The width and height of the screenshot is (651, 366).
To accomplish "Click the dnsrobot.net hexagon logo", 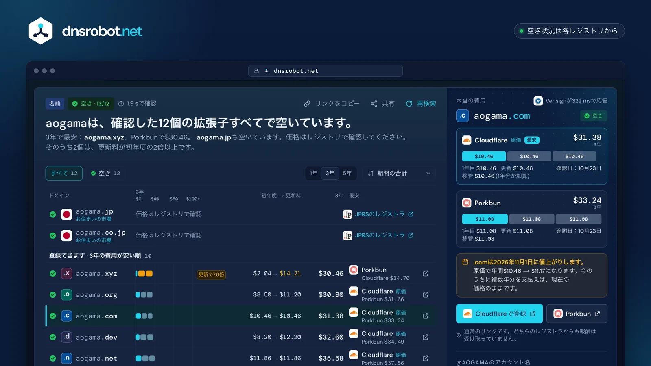I will coord(41,31).
